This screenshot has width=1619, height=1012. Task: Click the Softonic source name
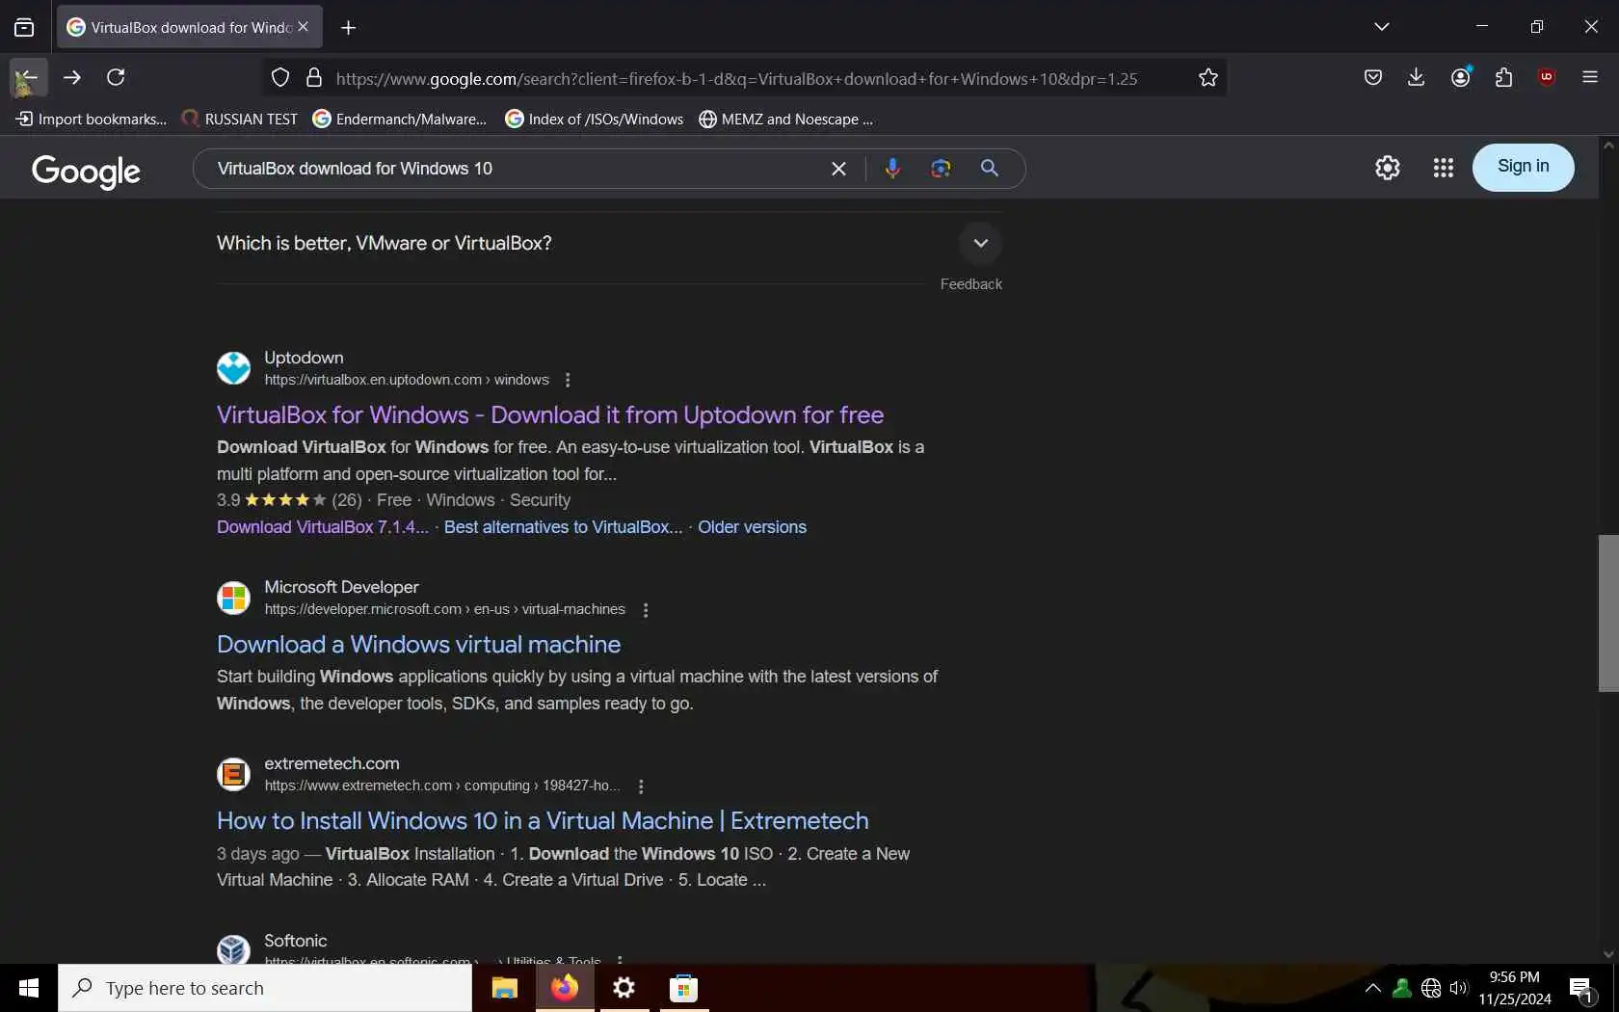pyautogui.click(x=295, y=941)
